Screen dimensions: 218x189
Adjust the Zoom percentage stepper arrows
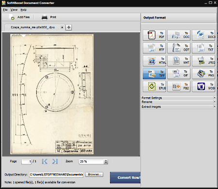click(x=106, y=161)
